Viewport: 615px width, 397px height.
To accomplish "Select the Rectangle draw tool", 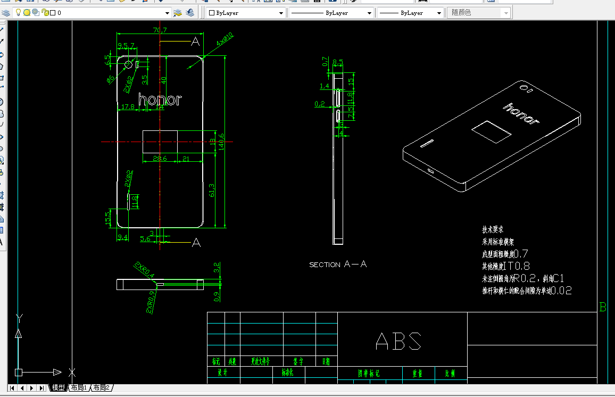I will point(2,78).
